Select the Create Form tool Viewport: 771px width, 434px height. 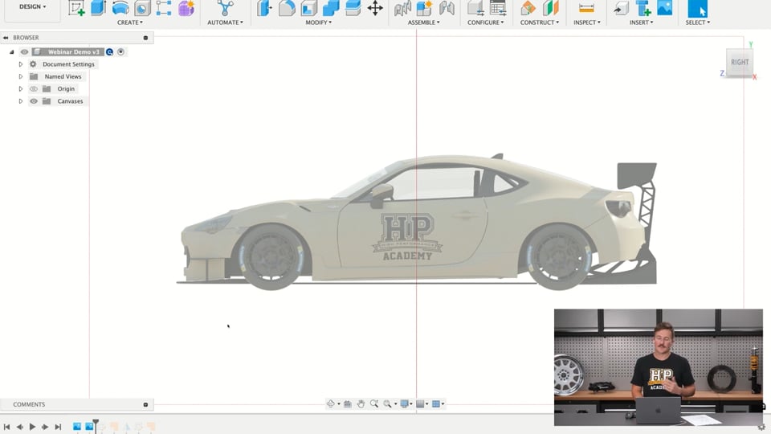[186, 8]
